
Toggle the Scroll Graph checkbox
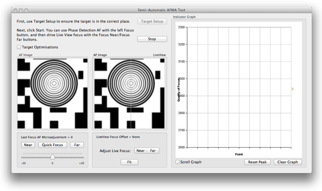click(x=178, y=162)
